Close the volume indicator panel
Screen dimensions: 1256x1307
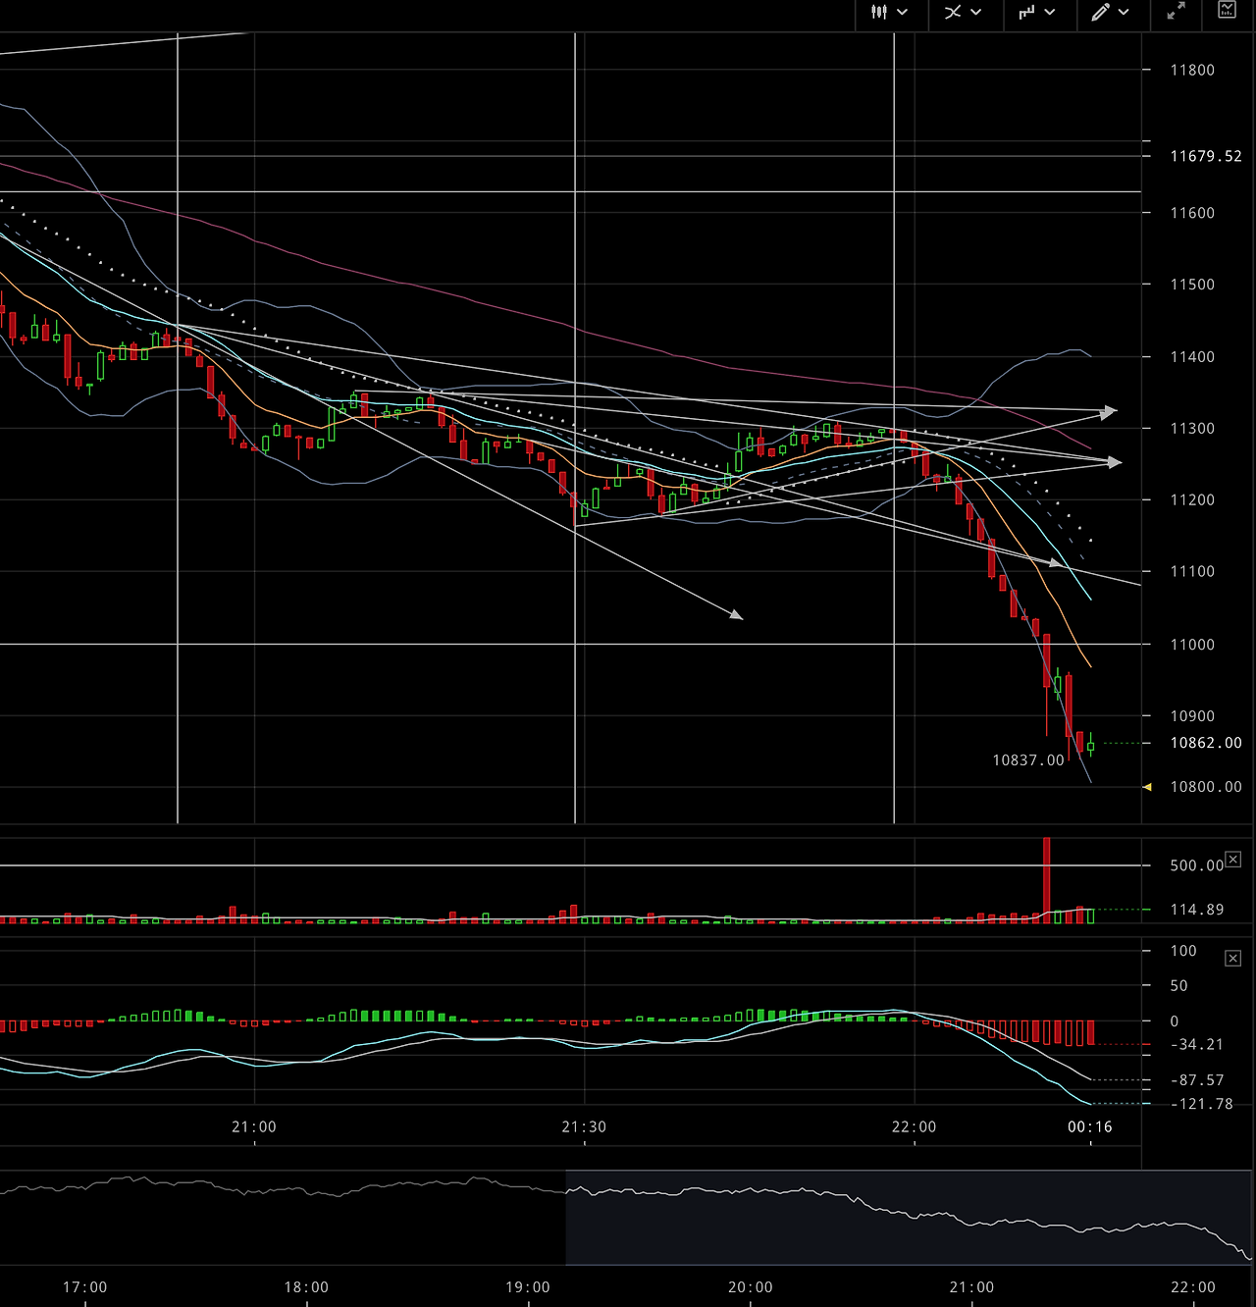1233,860
